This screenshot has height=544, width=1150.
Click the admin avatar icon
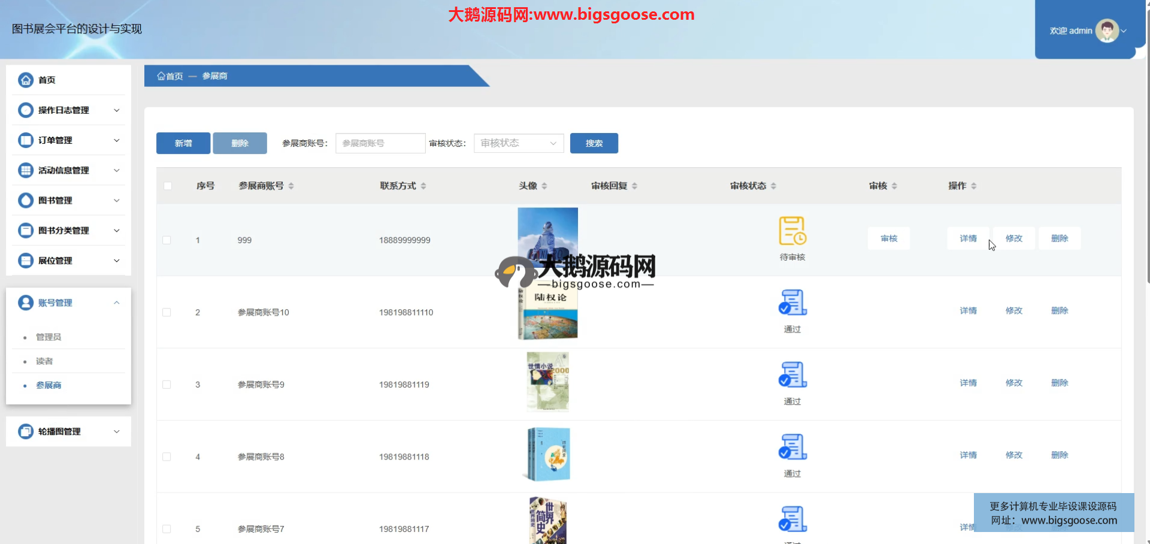(1106, 31)
